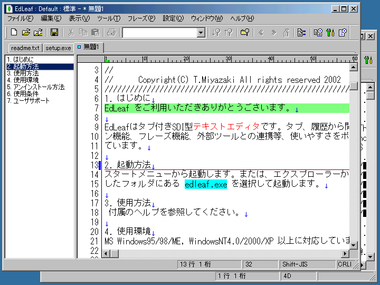This screenshot has width=380, height=285.
Task: Click tools icon in the background window
Action: (368, 60)
